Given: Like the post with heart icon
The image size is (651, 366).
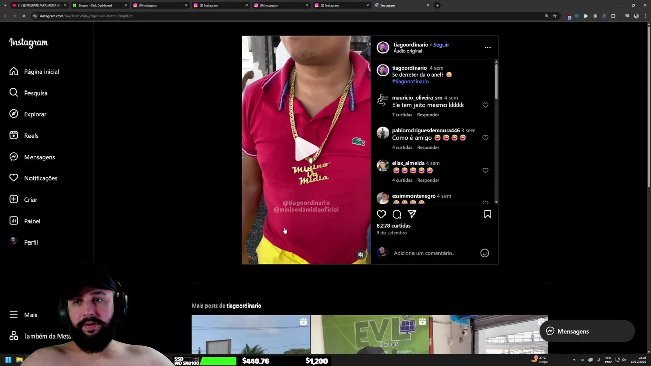Looking at the screenshot, I should 381,215.
